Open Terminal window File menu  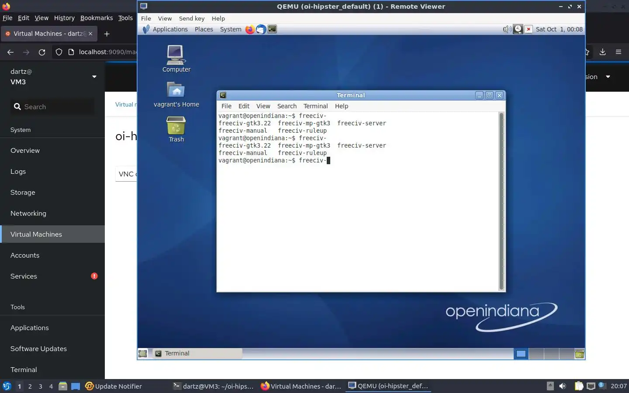[x=226, y=106]
